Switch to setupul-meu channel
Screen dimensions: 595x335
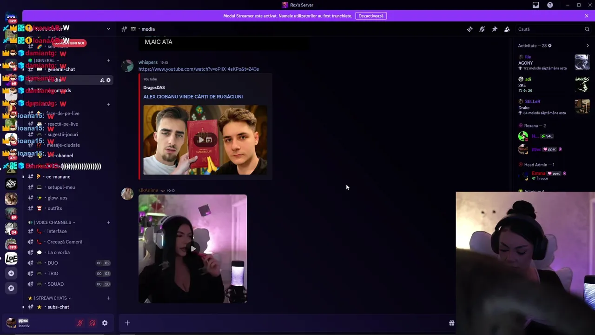[69, 187]
